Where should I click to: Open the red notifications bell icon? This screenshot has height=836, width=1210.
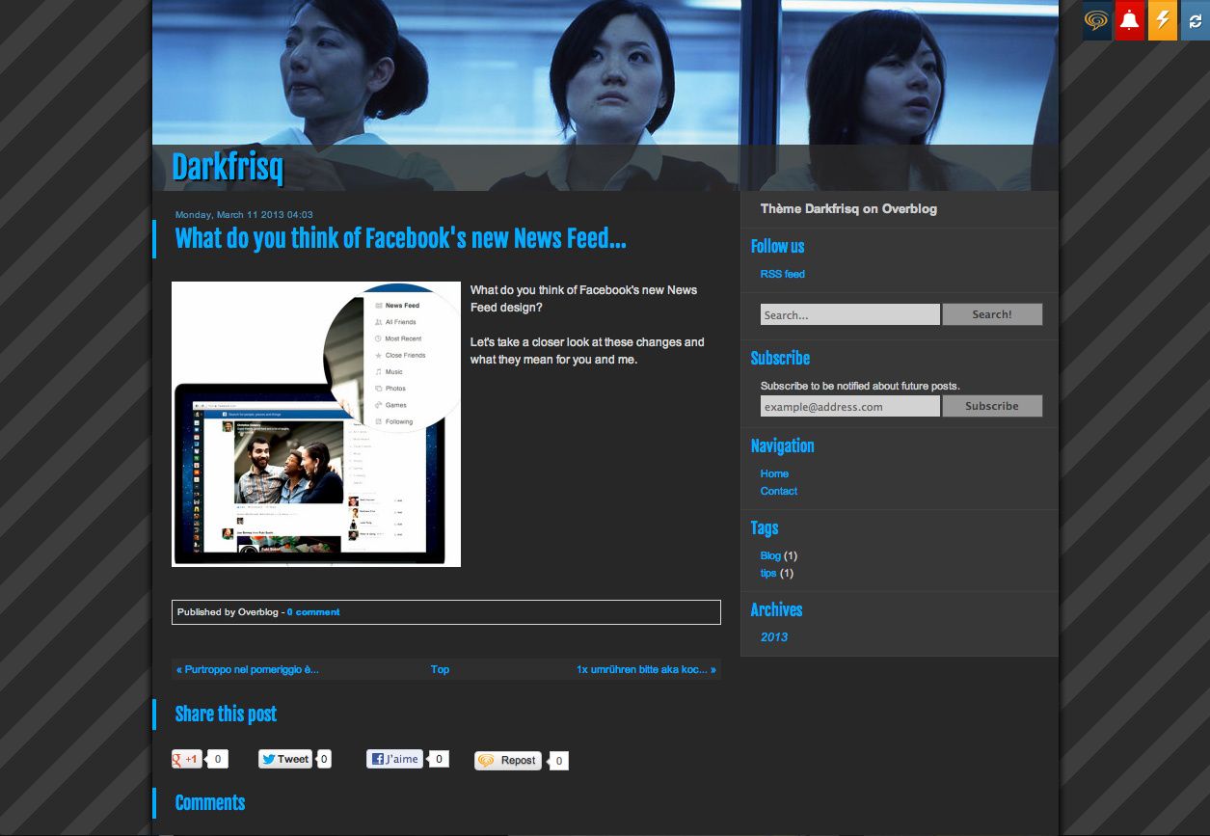[x=1130, y=20]
